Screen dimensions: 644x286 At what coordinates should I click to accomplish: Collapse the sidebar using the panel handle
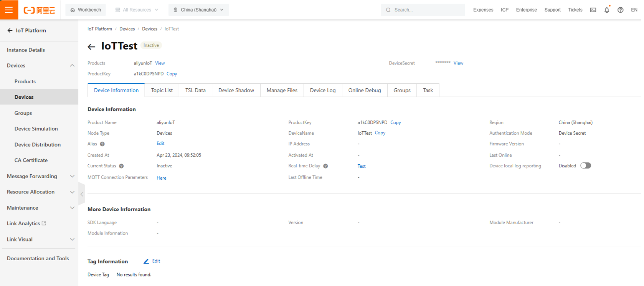coord(82,194)
